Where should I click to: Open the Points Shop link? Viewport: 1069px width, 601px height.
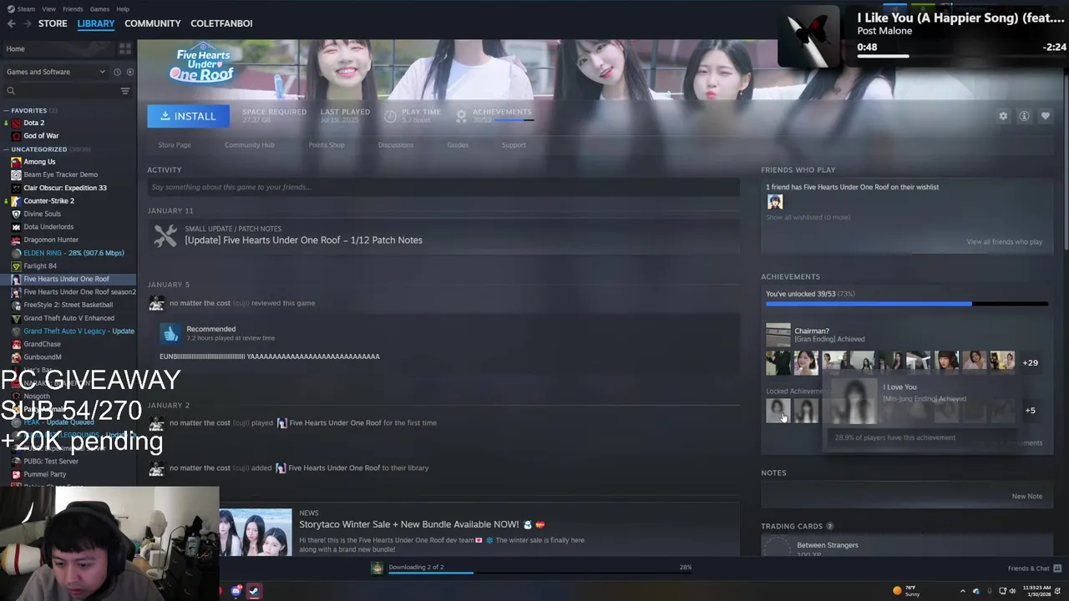(327, 145)
